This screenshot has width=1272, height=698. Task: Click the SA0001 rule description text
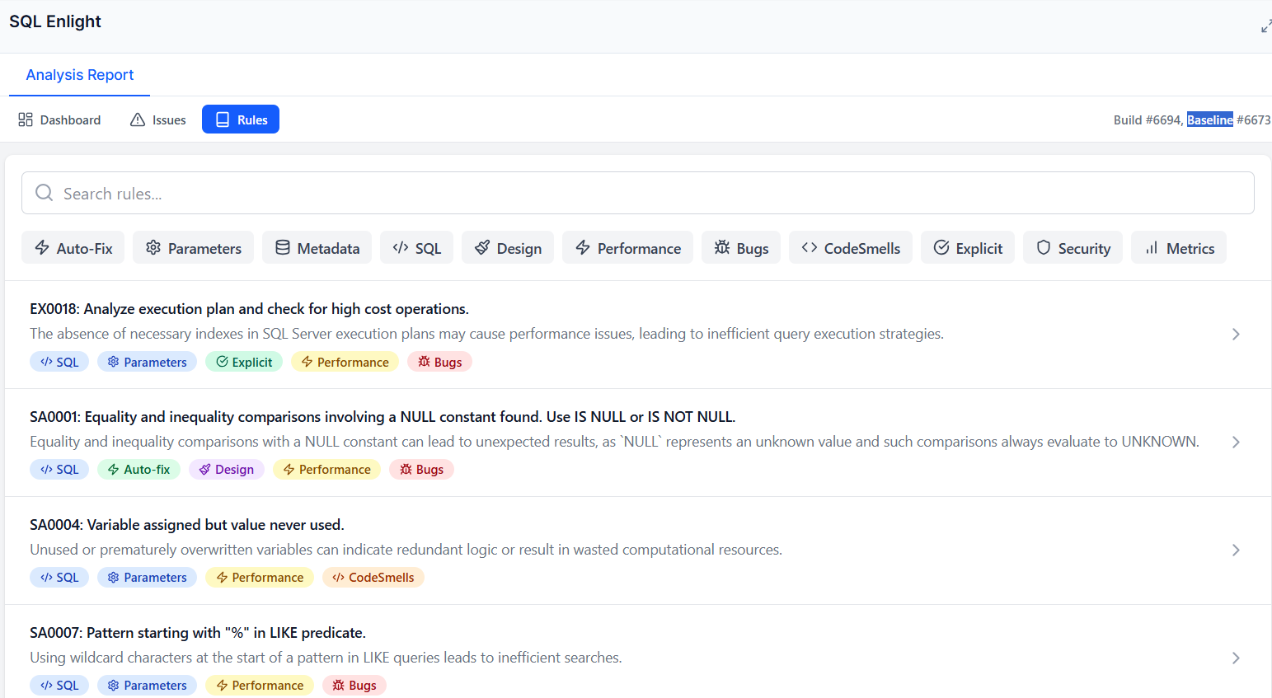tap(615, 442)
